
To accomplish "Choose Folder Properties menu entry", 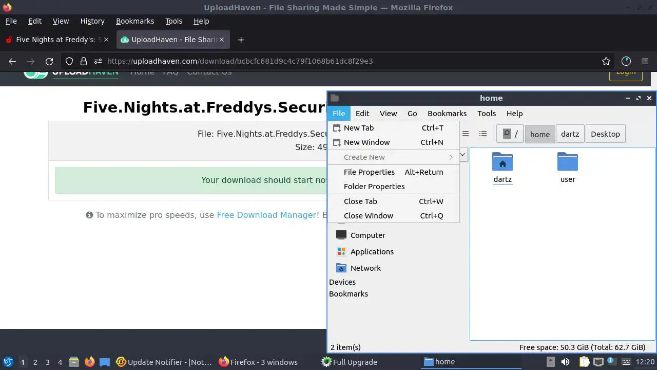I will click(x=393, y=187).
